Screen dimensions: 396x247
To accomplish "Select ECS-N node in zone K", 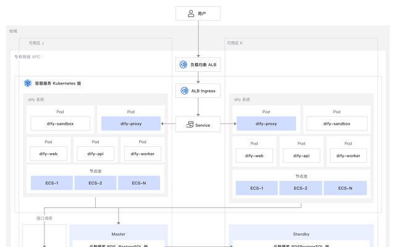I will [x=345, y=188].
